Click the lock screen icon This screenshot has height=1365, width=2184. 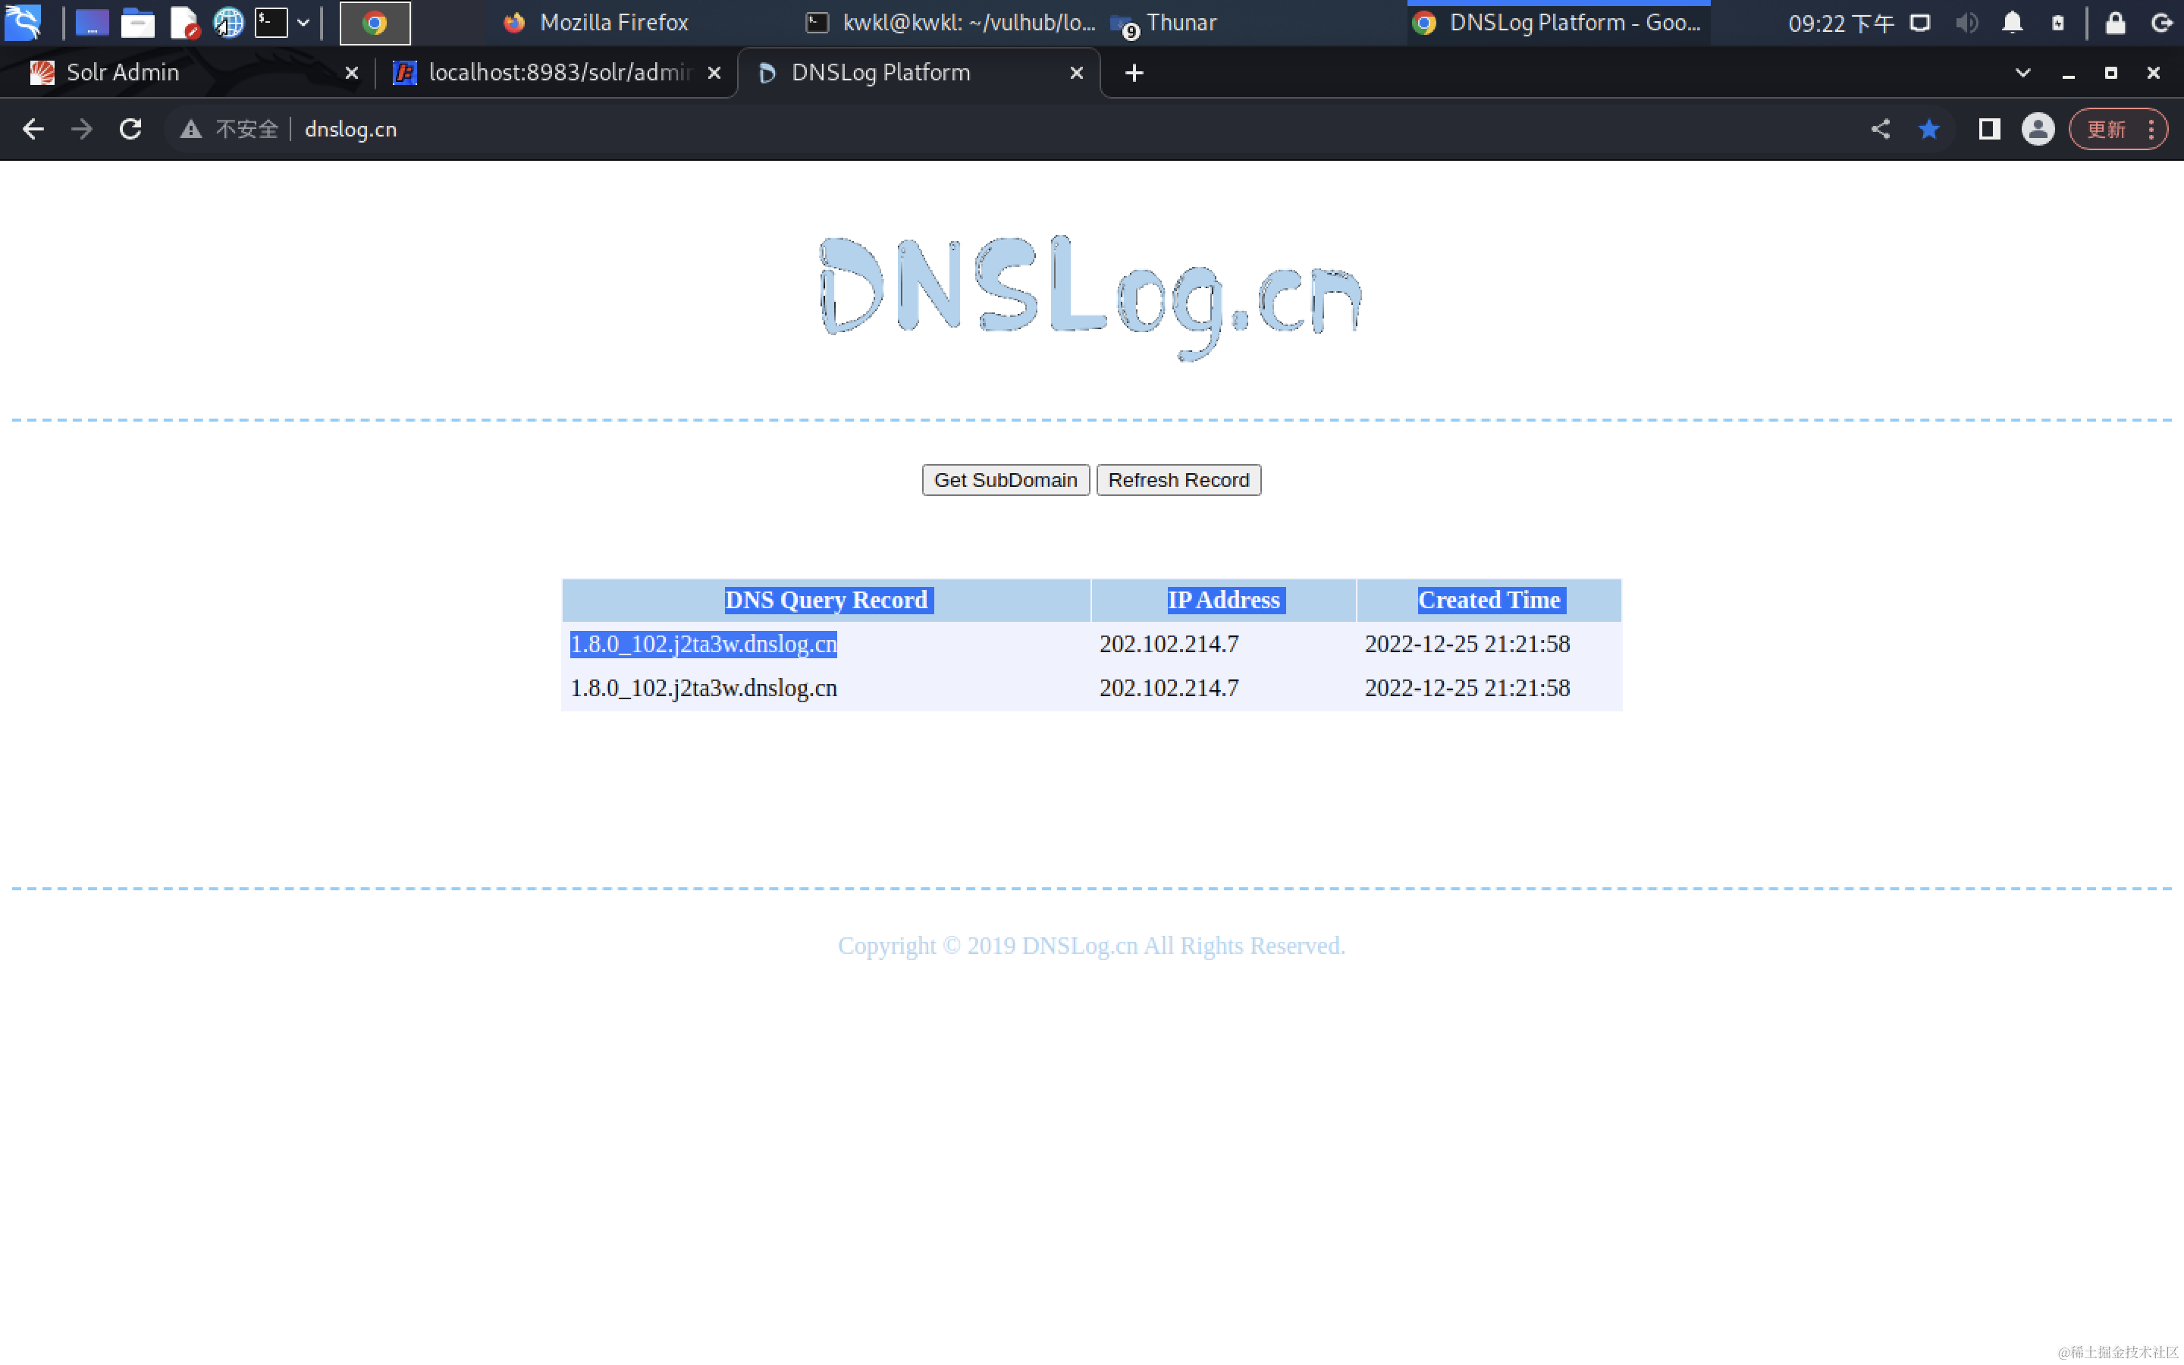pyautogui.click(x=2114, y=23)
